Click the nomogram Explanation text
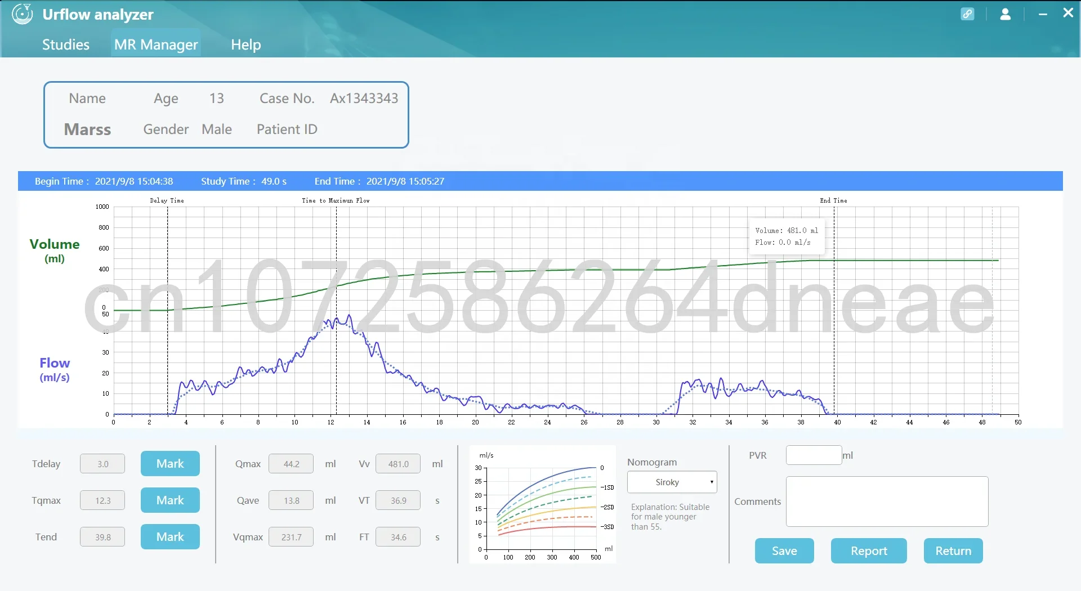 click(670, 517)
